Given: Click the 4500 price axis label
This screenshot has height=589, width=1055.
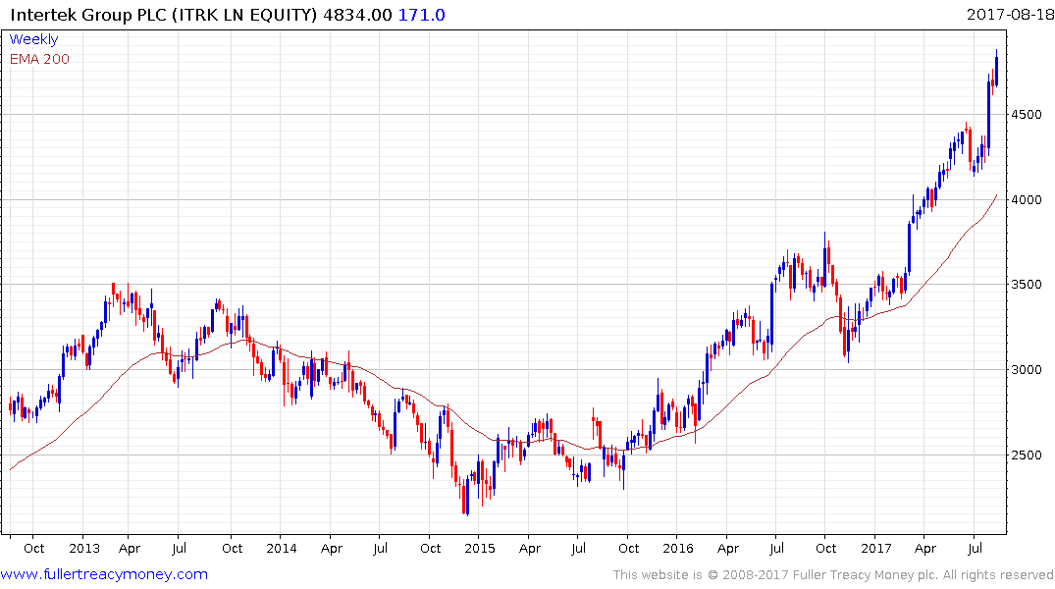Looking at the screenshot, I should pyautogui.click(x=1027, y=115).
